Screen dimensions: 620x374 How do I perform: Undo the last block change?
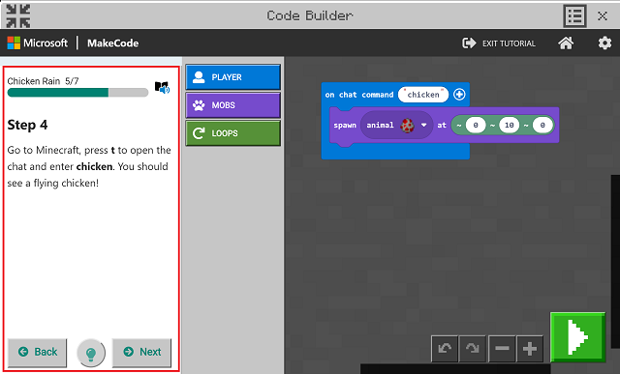[445, 349]
